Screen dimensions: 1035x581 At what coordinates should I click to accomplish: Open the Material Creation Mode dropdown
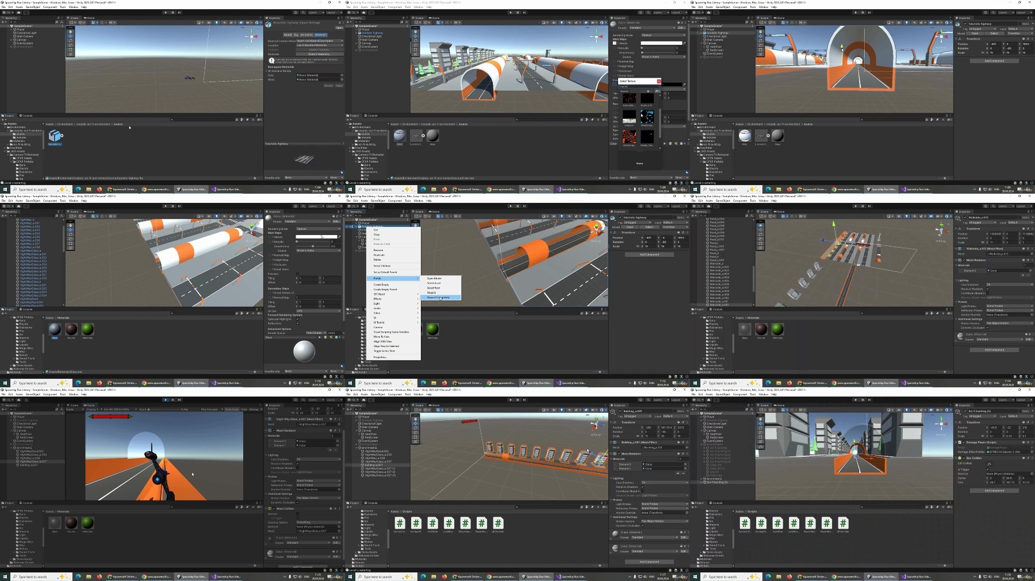320,41
